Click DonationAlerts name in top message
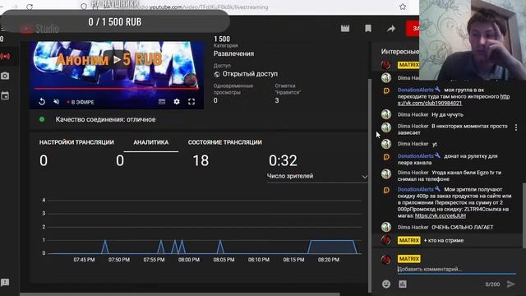Viewport: 526px width, 296px height. (x=415, y=90)
